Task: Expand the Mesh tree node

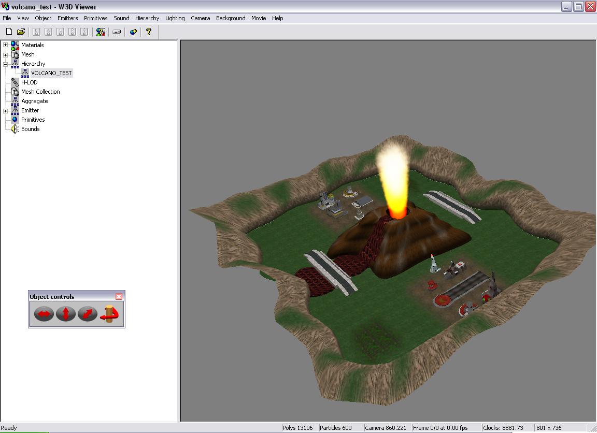Action: tap(5, 54)
